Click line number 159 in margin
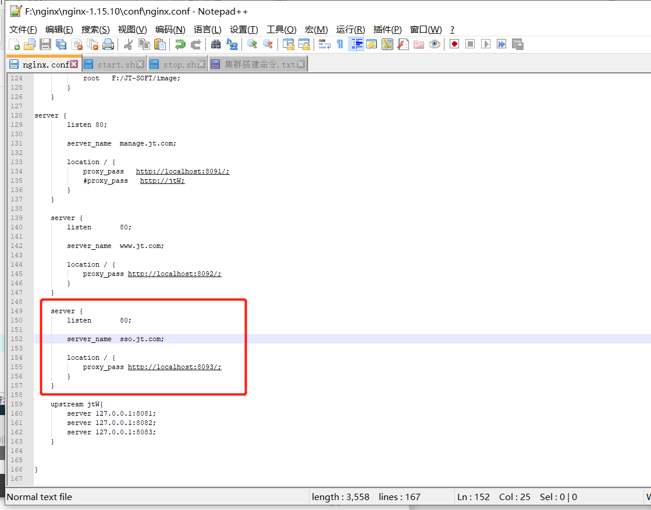The height and width of the screenshot is (510, 651). 17,404
